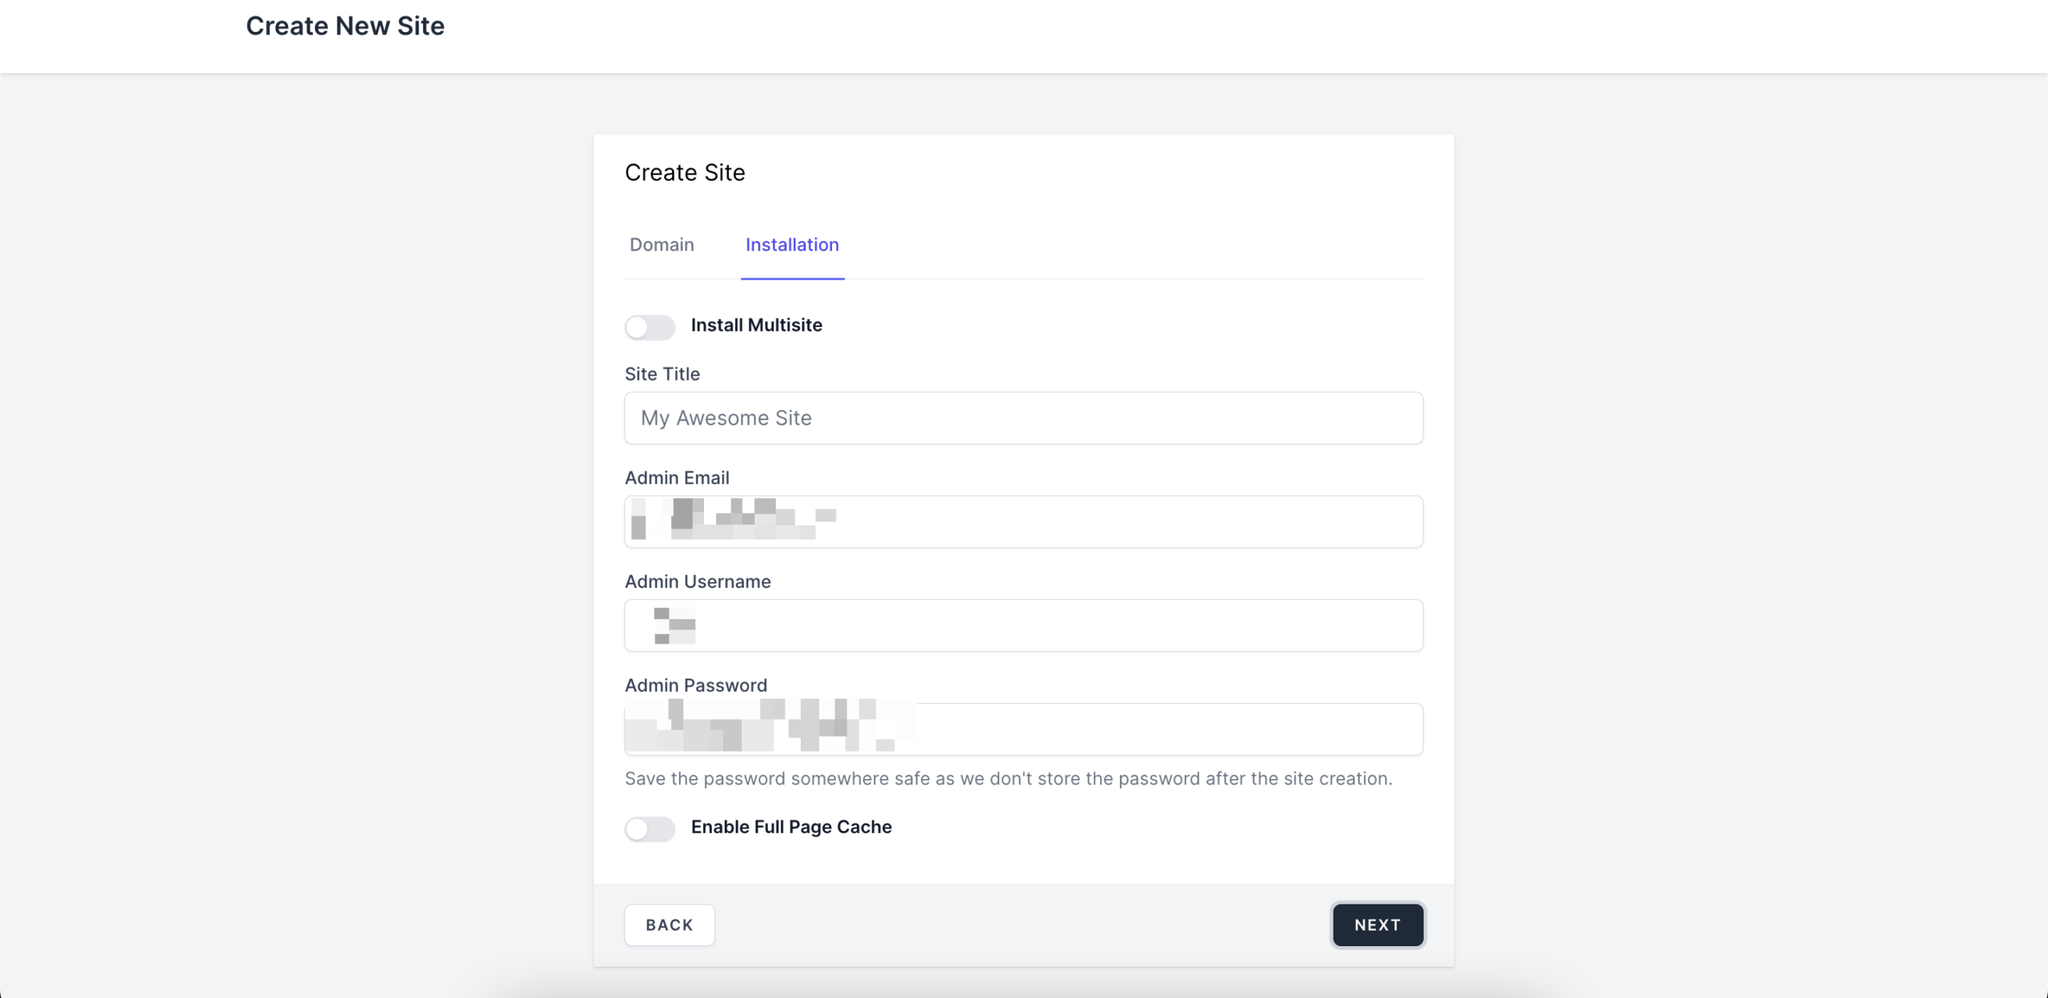Click the NEXT button
The width and height of the screenshot is (2048, 998).
[1378, 925]
